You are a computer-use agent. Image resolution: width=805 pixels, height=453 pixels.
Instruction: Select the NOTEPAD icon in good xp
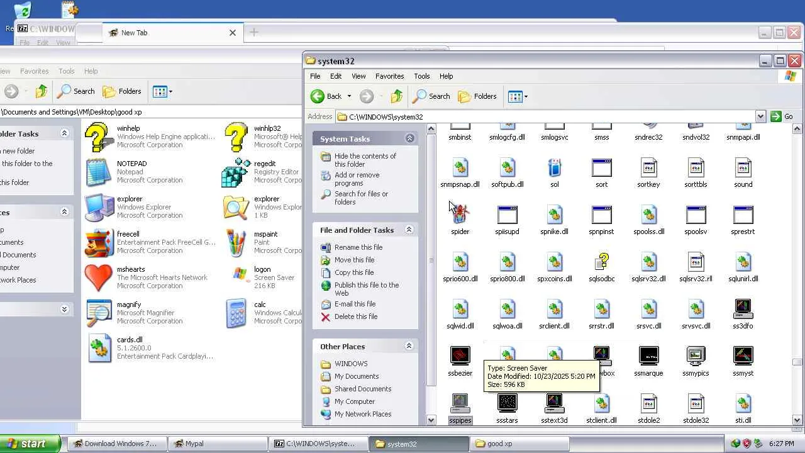[99, 172]
